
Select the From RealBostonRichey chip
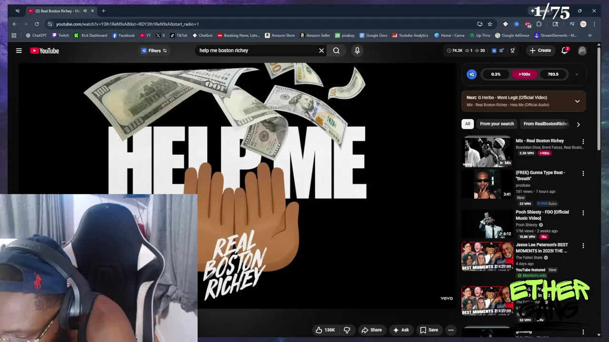pos(545,124)
